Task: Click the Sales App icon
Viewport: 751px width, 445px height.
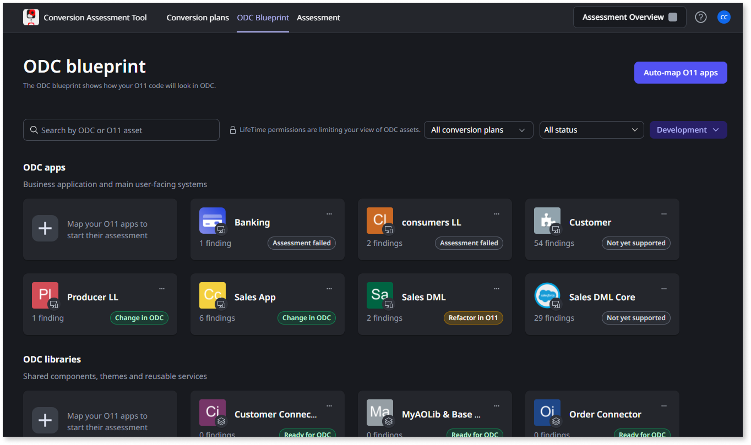Action: click(212, 295)
